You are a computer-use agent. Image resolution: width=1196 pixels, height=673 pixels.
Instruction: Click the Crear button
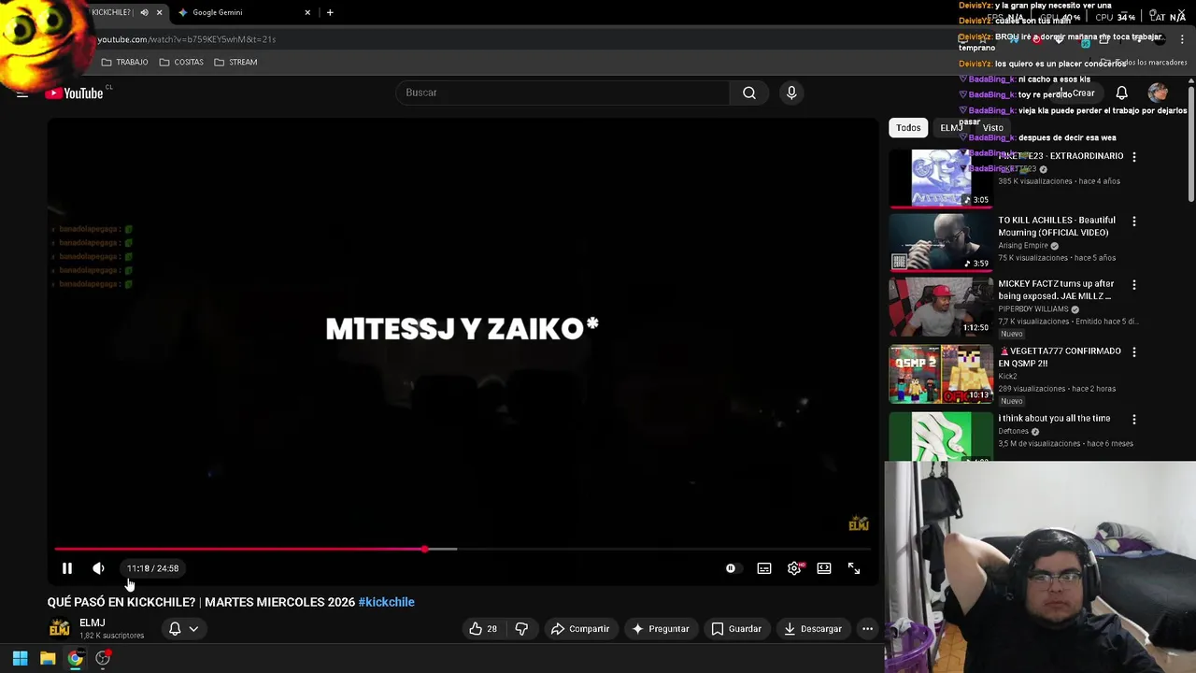pos(1076,93)
